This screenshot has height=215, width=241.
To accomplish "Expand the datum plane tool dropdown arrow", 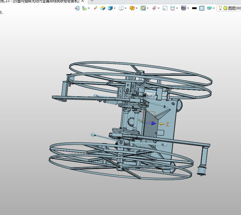I will coord(89,8).
